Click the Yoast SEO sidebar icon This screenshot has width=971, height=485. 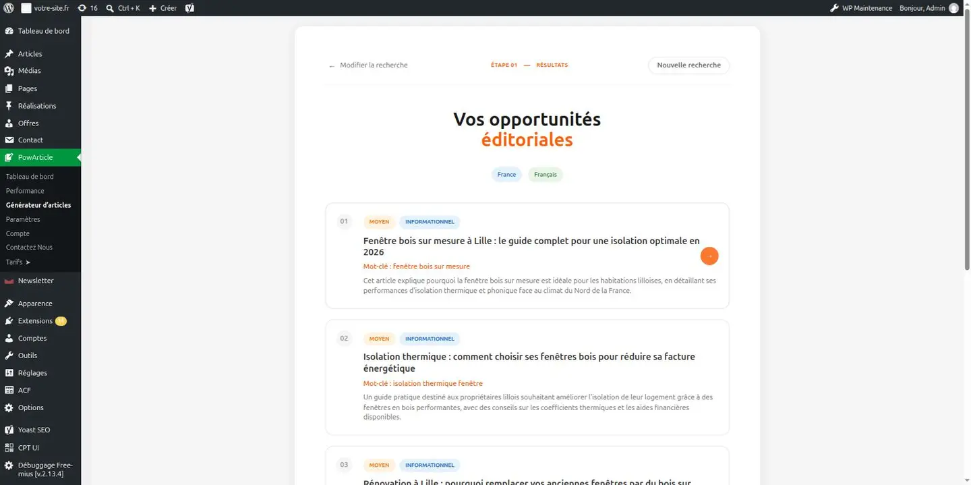coord(9,430)
